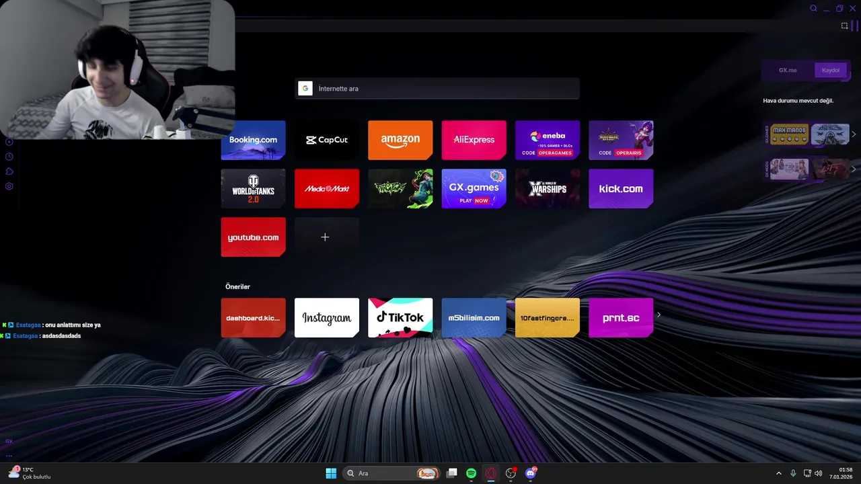Click the GX icon at sidebar bottom
Screen dimensions: 861x484
click(9, 441)
